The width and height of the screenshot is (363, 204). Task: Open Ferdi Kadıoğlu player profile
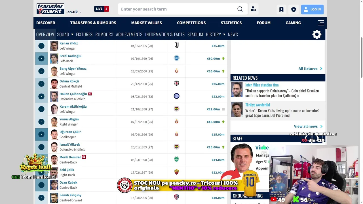(x=70, y=56)
